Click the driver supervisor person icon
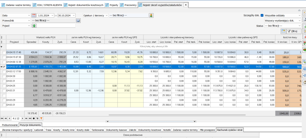306x138 pixels. (x=151, y=15)
